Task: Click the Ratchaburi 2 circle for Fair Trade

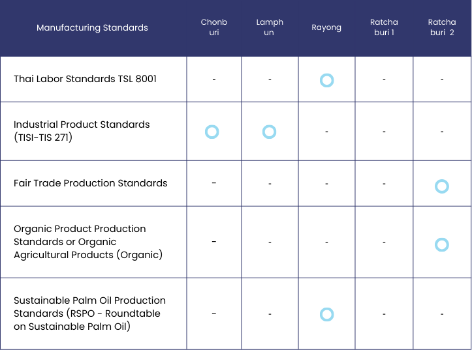Action: (x=442, y=186)
